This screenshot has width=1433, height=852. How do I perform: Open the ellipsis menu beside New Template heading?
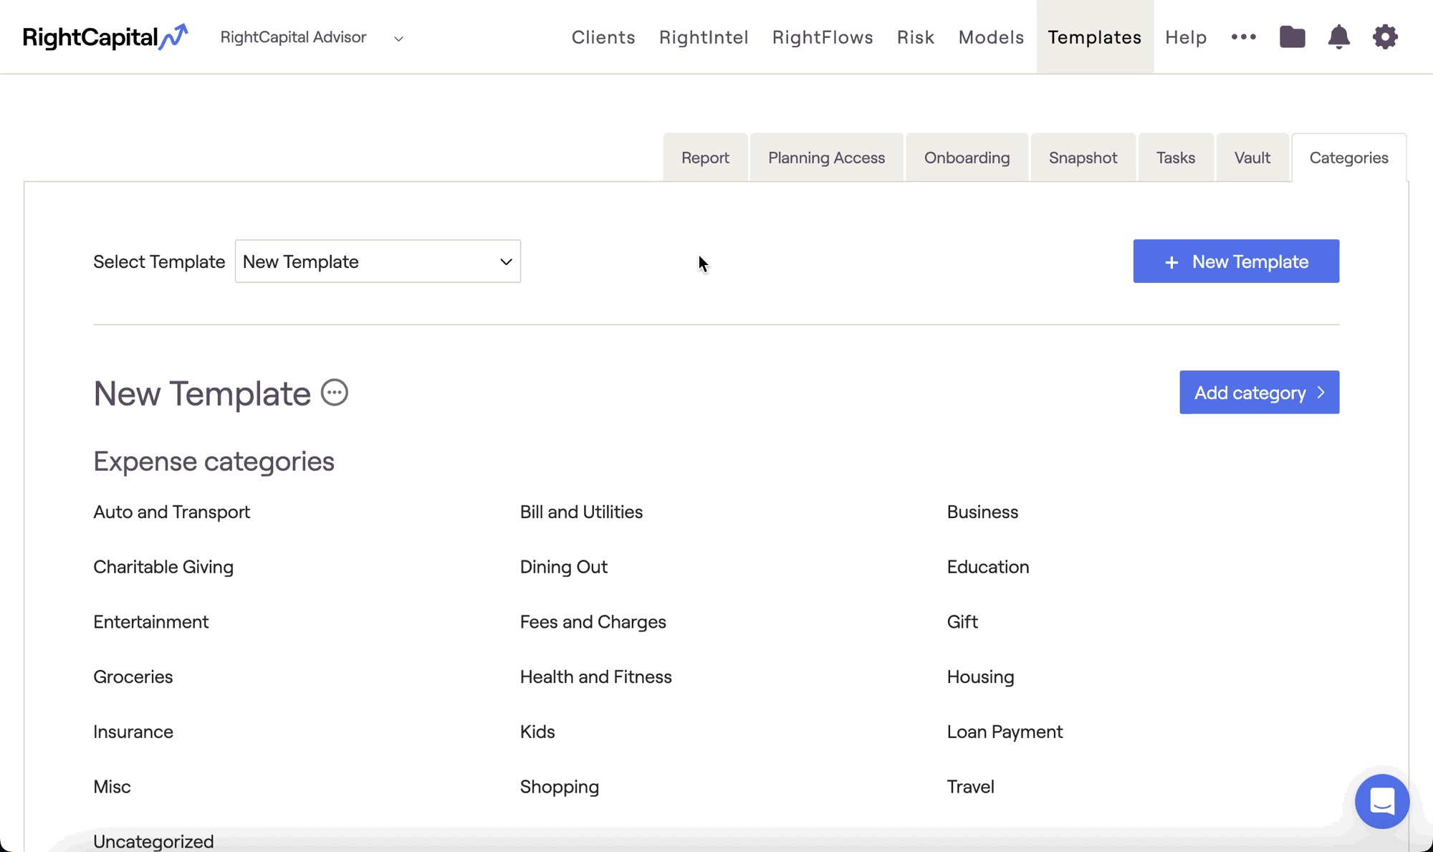(x=335, y=393)
